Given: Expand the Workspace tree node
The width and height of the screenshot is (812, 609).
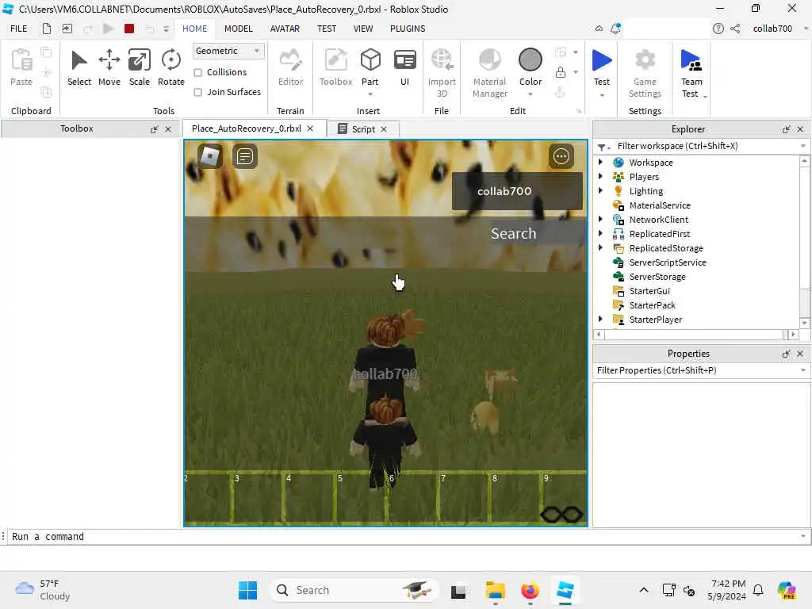Looking at the screenshot, I should (600, 162).
